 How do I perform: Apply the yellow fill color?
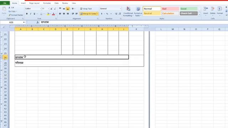[48, 14]
